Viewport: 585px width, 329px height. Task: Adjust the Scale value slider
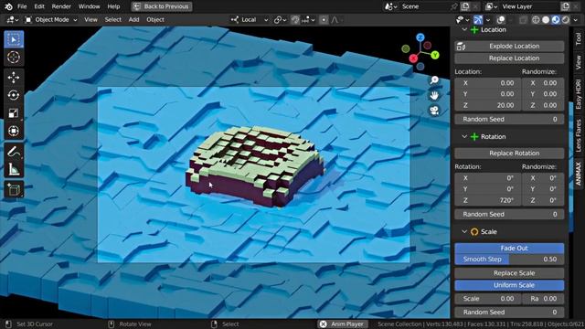pyautogui.click(x=487, y=299)
